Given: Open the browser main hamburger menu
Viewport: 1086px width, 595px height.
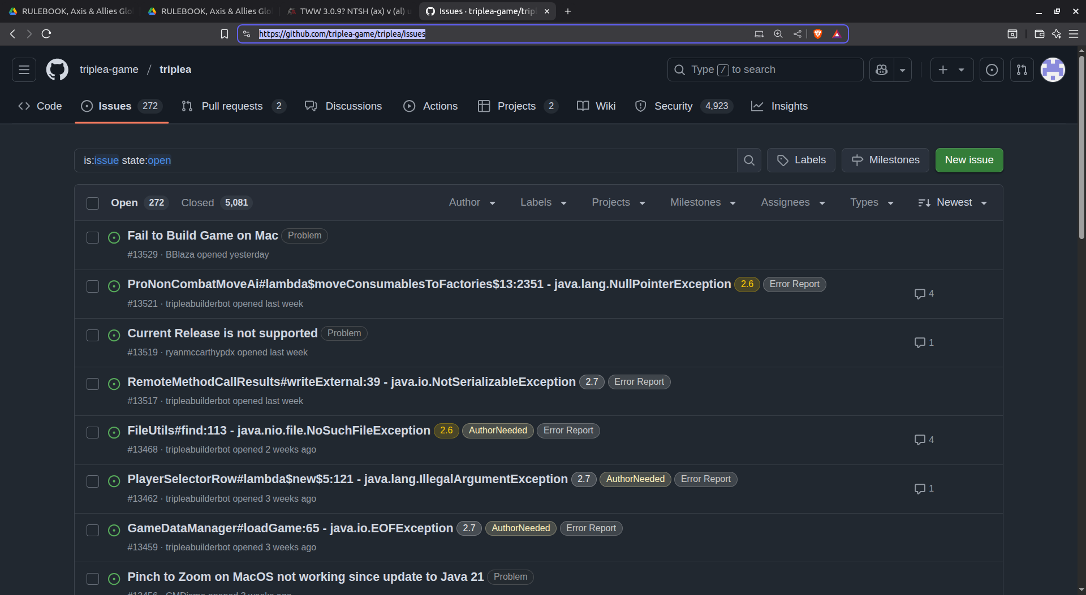Looking at the screenshot, I should (x=1073, y=34).
